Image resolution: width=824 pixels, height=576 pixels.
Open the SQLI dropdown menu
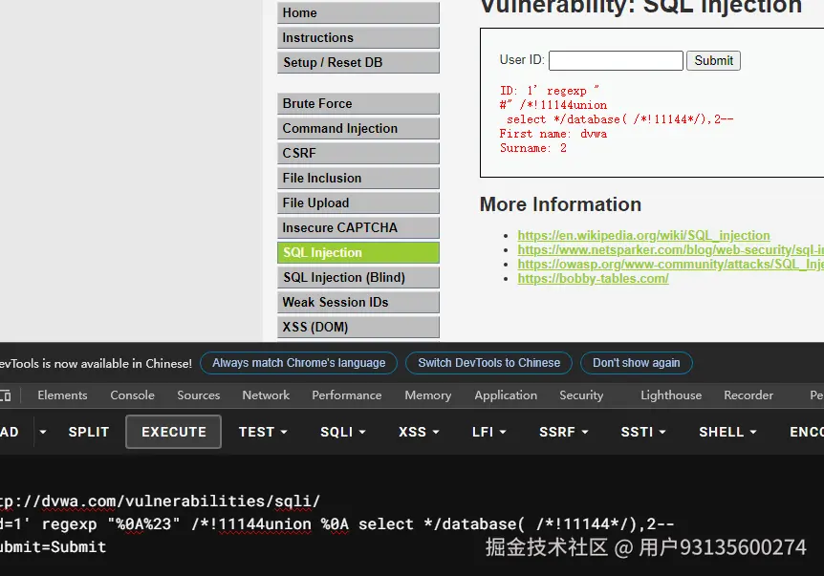[342, 432]
